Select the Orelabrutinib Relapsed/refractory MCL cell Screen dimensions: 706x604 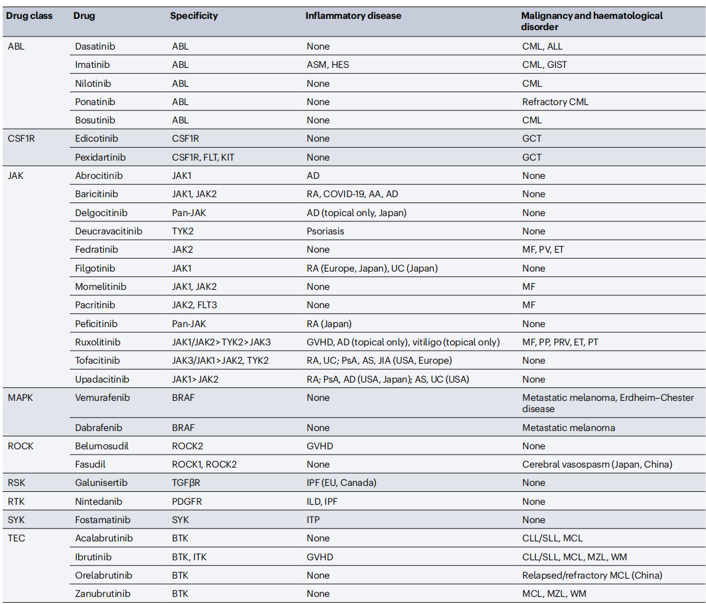tap(592, 576)
